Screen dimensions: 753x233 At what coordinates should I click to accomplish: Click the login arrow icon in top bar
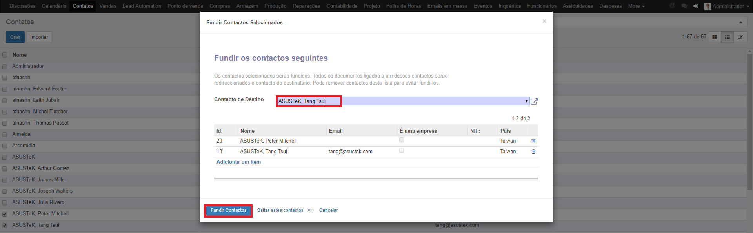point(696,6)
